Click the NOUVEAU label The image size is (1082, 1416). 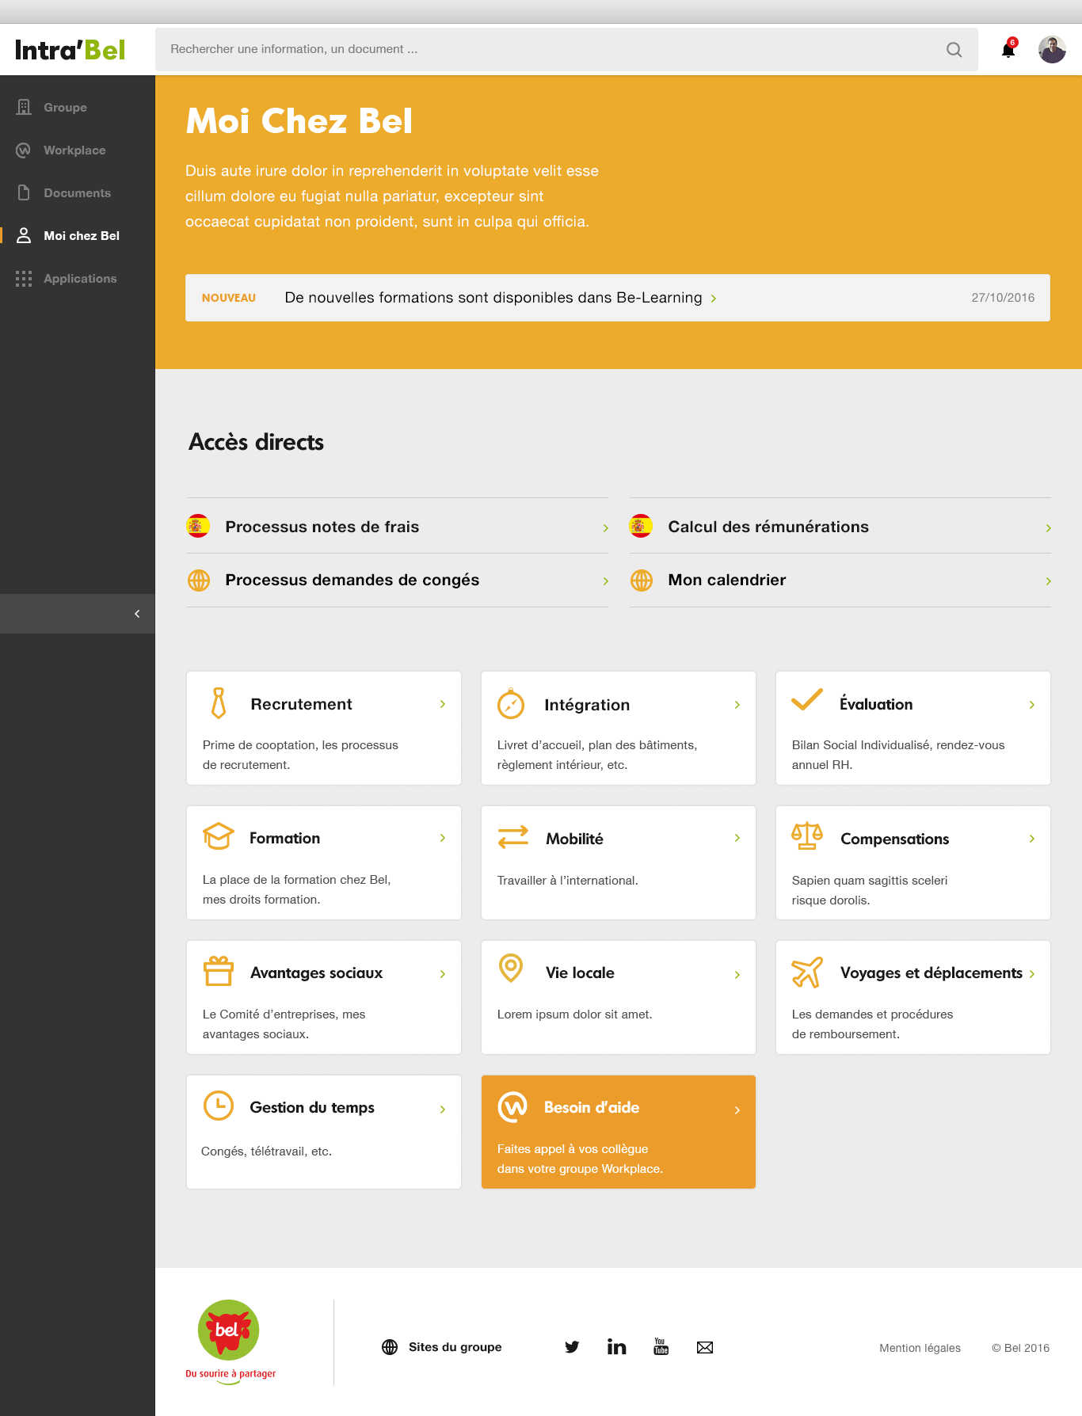229,298
